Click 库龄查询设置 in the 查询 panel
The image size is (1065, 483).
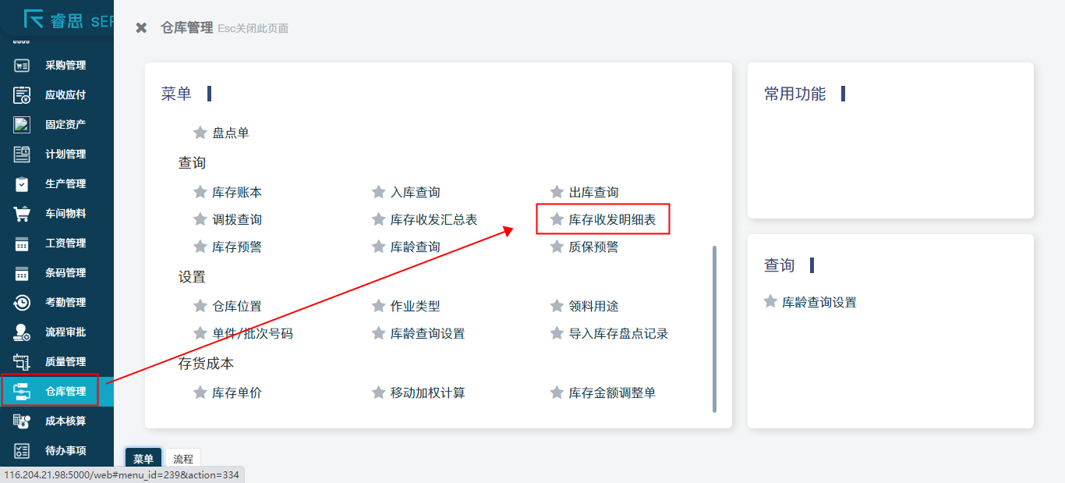[819, 302]
